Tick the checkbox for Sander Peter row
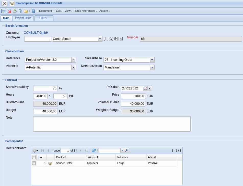Screen dimensions: 243x186 click(x=34, y=163)
